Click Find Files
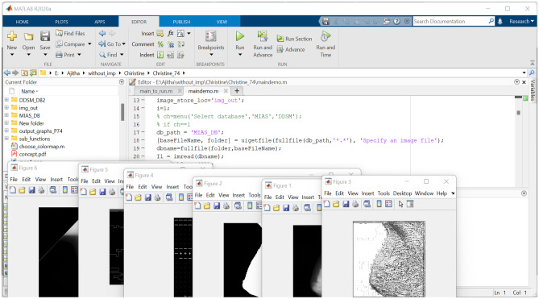539x299 pixels. (x=70, y=33)
